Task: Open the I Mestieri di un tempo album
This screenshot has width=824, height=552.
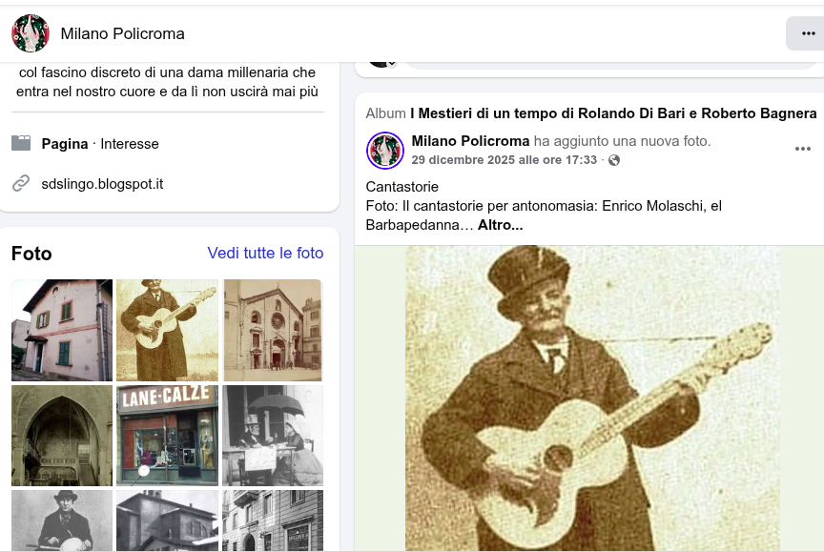Action: [613, 113]
